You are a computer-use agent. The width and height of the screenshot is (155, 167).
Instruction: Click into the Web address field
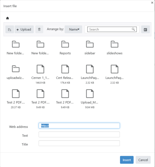79,126
